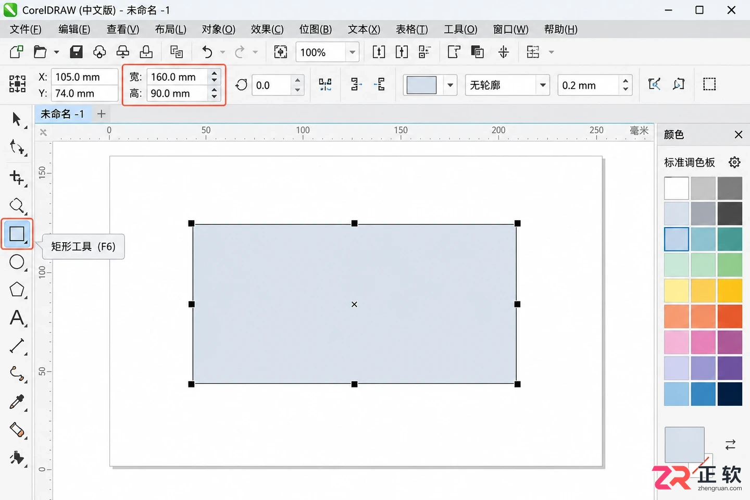750x500 pixels.
Task: Open the outline style 无轮廓 dropdown
Action: tap(543, 85)
